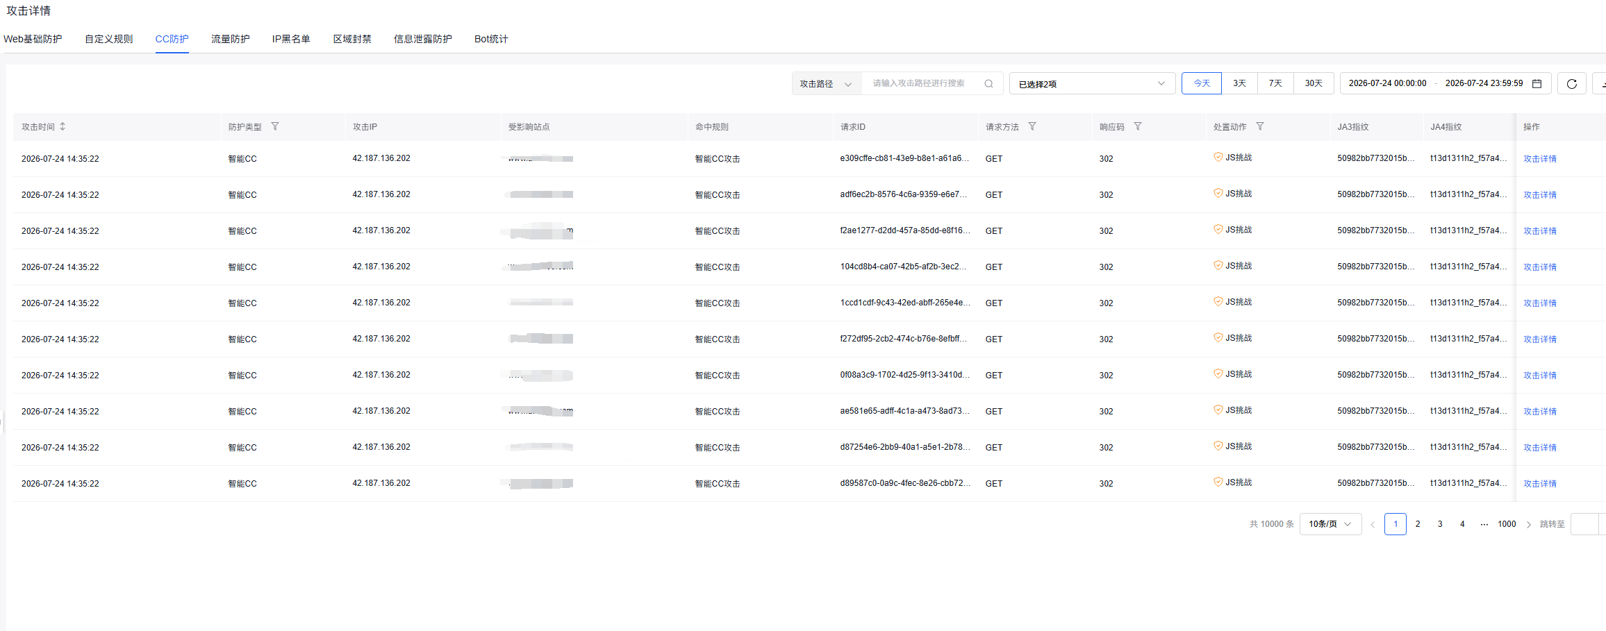Click 智能CC攻击 rule in 0f08a3c9 row

tap(718, 376)
